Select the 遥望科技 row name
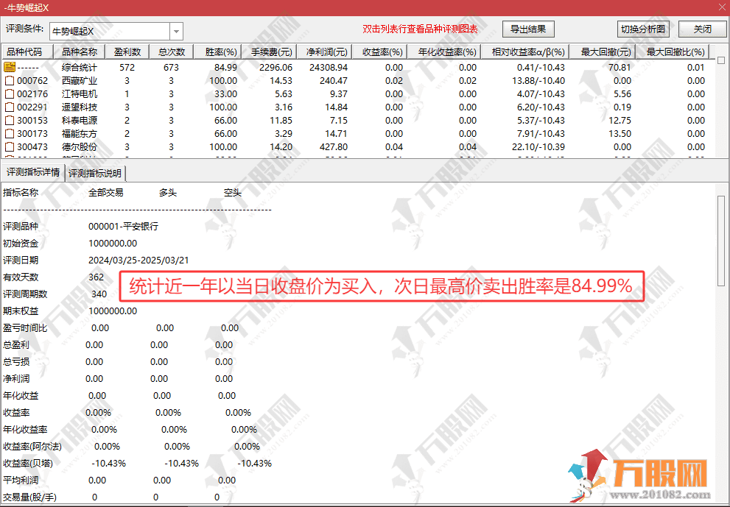The image size is (730, 507). tap(80, 107)
